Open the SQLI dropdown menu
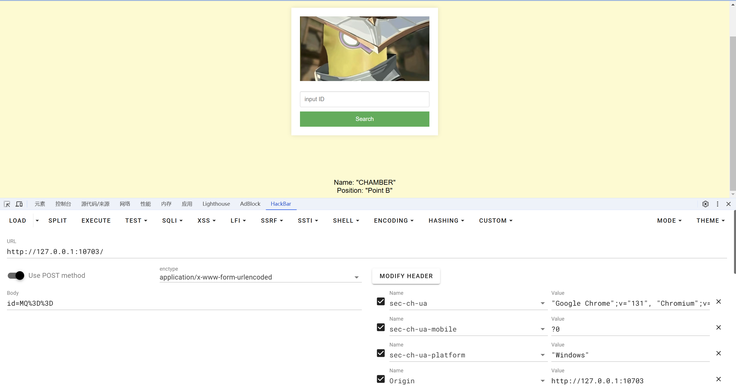 (172, 221)
